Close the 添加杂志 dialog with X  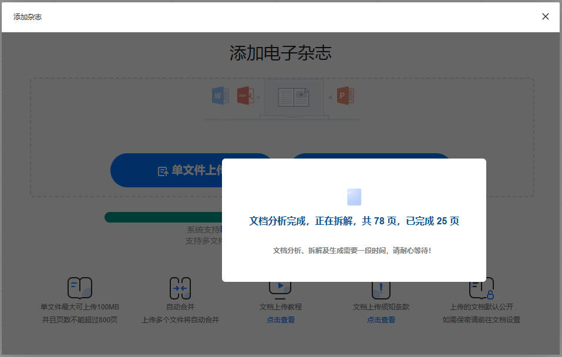tap(546, 16)
